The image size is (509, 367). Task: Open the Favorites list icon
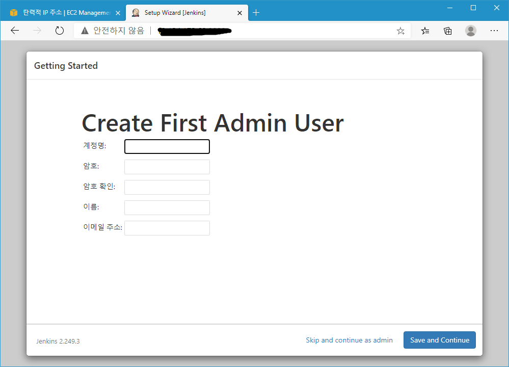pos(425,31)
